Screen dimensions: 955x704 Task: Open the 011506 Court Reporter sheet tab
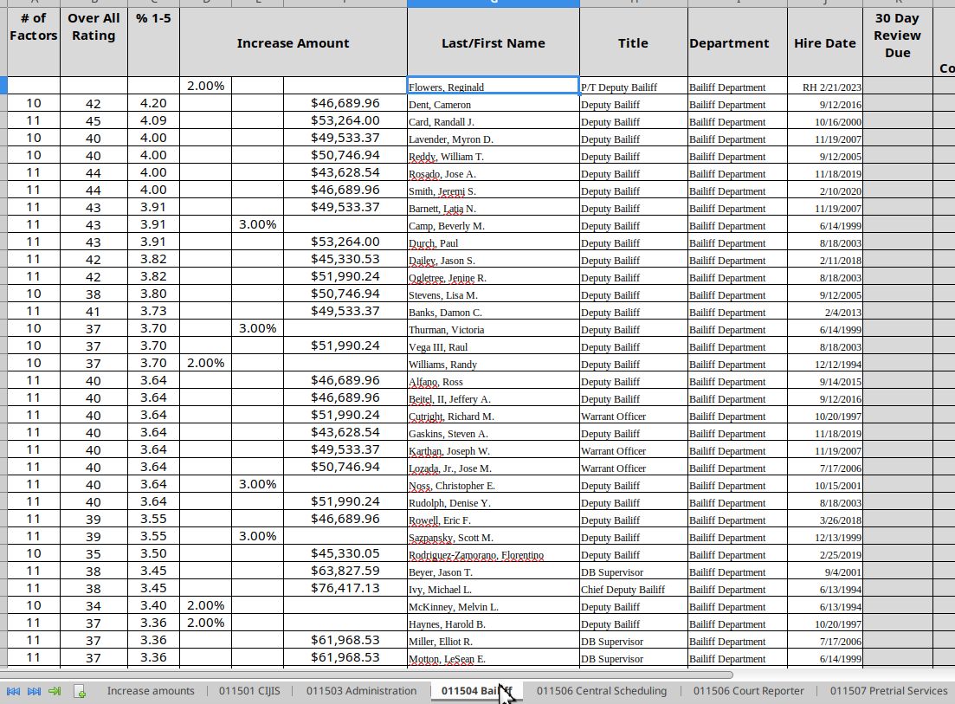coord(749,691)
